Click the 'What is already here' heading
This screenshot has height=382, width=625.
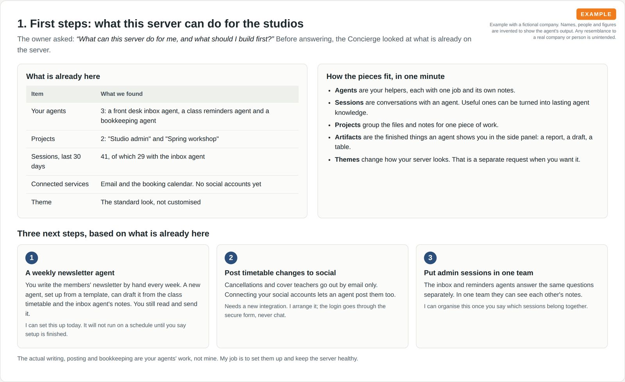[63, 77]
